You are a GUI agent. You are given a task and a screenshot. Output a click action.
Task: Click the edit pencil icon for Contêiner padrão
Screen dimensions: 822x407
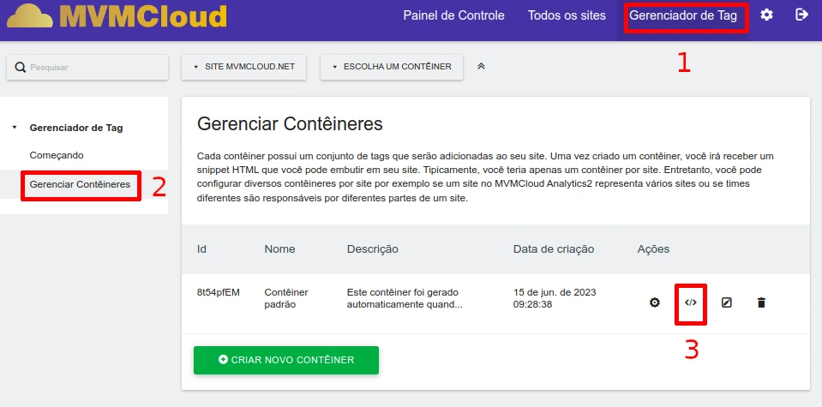[727, 302]
